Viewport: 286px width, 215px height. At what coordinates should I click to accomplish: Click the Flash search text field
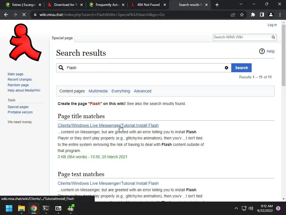[x=144, y=68]
